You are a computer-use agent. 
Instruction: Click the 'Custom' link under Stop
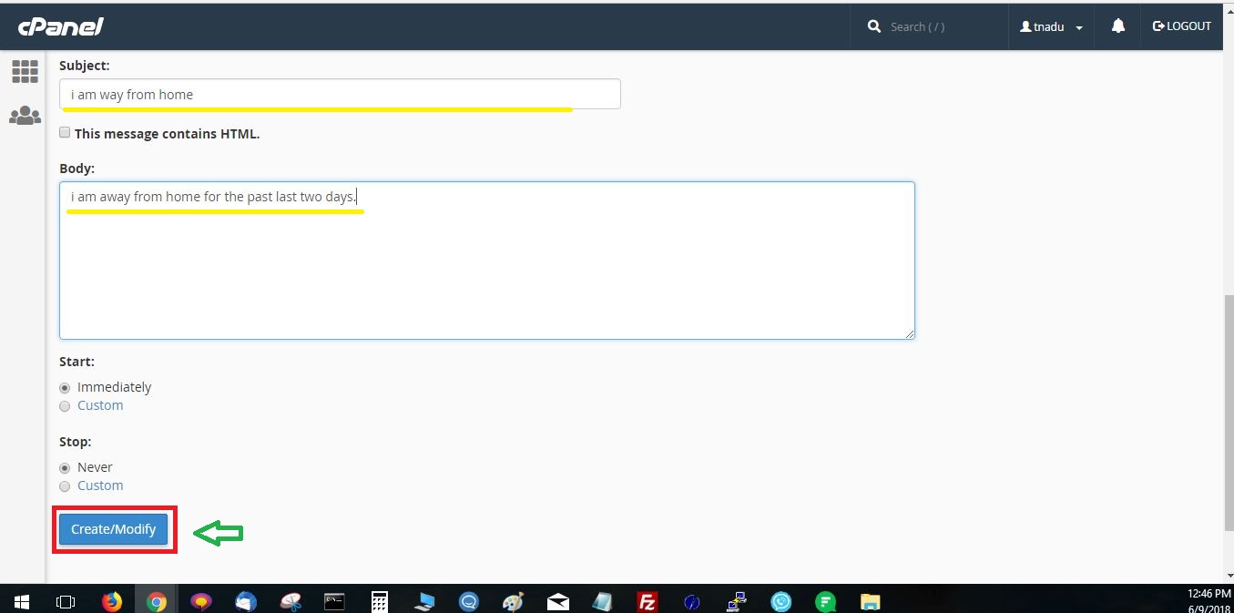coord(100,485)
